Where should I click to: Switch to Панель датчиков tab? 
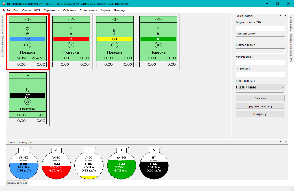coord(17,183)
